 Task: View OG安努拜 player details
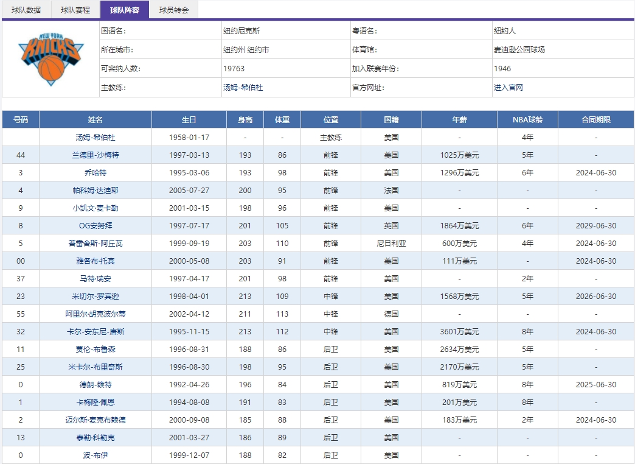tap(97, 225)
